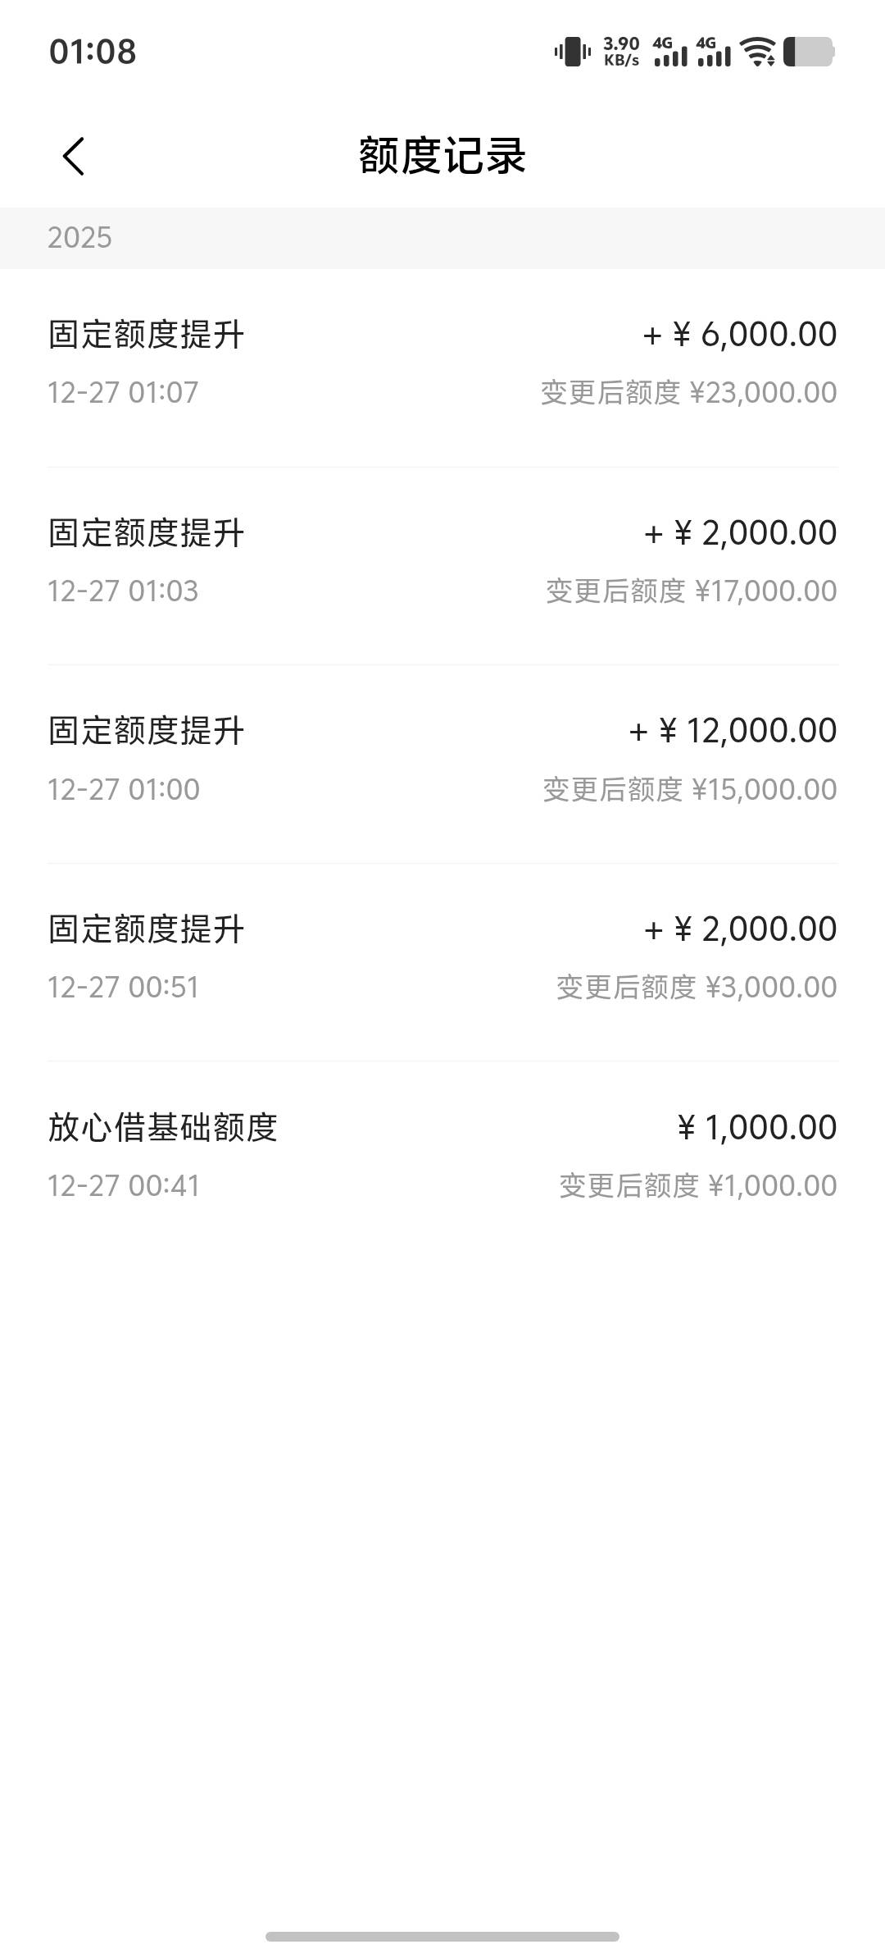The height and width of the screenshot is (1949, 885).
Task: Tap the vibrate mode status icon
Action: (572, 52)
